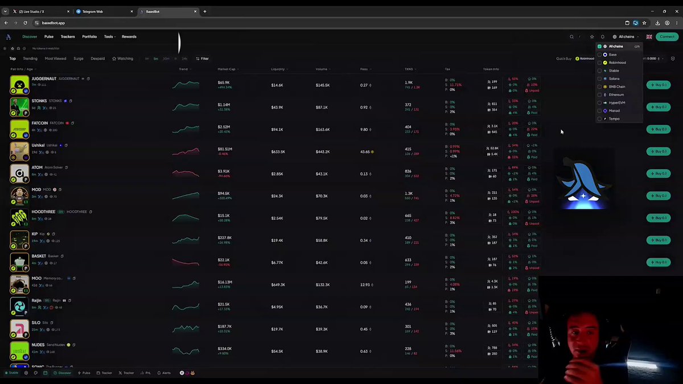Open the palette theme icon in bottom bar
The image size is (683, 384).
pos(35,373)
